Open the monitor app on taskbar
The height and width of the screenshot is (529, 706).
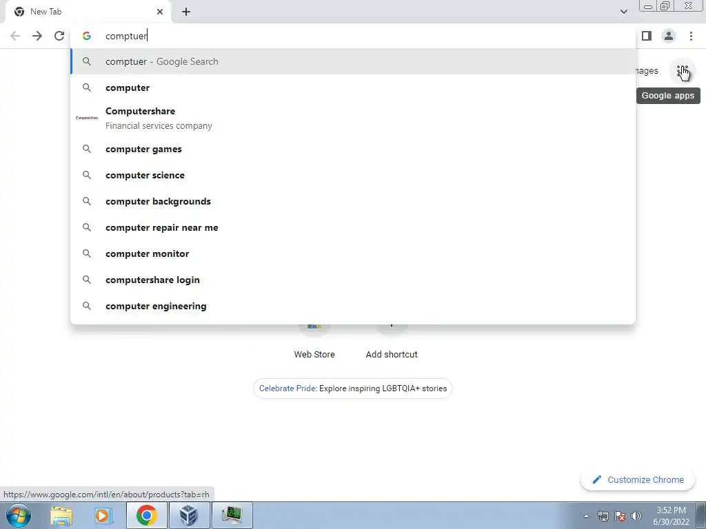(232, 515)
